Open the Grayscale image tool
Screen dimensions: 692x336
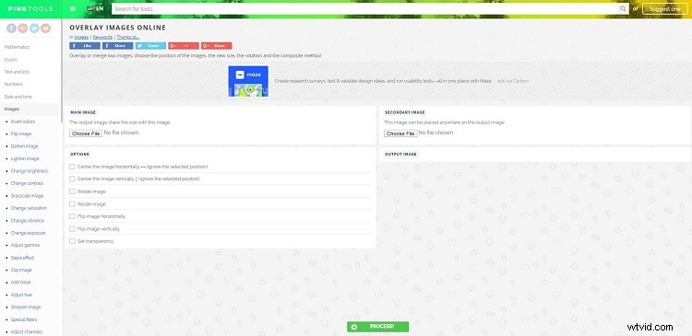point(27,196)
